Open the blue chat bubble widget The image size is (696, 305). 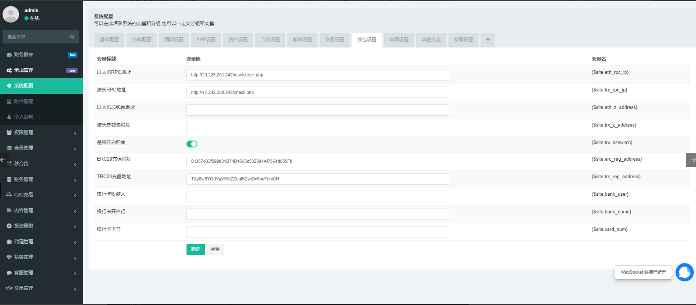(x=685, y=273)
